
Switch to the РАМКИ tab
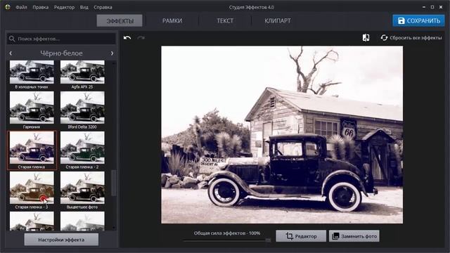point(172,20)
